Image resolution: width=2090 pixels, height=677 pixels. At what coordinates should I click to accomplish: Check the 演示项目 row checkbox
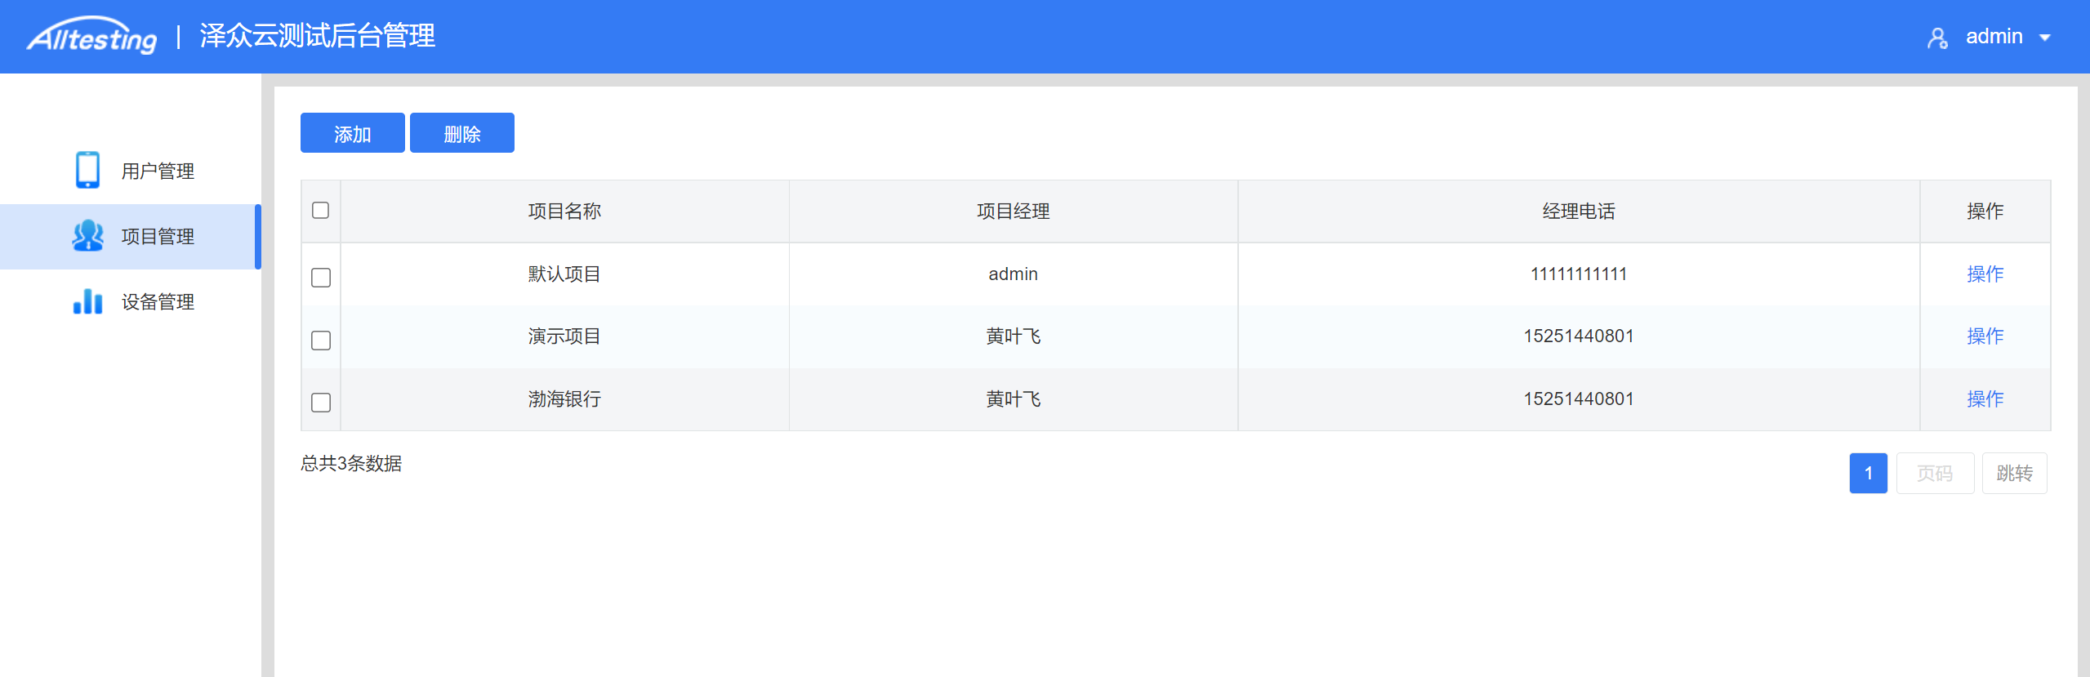coord(321,340)
